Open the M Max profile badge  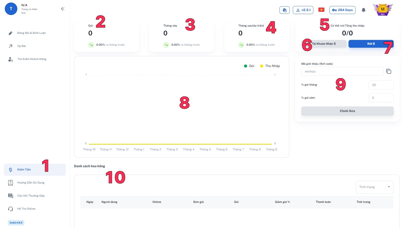tap(382, 10)
